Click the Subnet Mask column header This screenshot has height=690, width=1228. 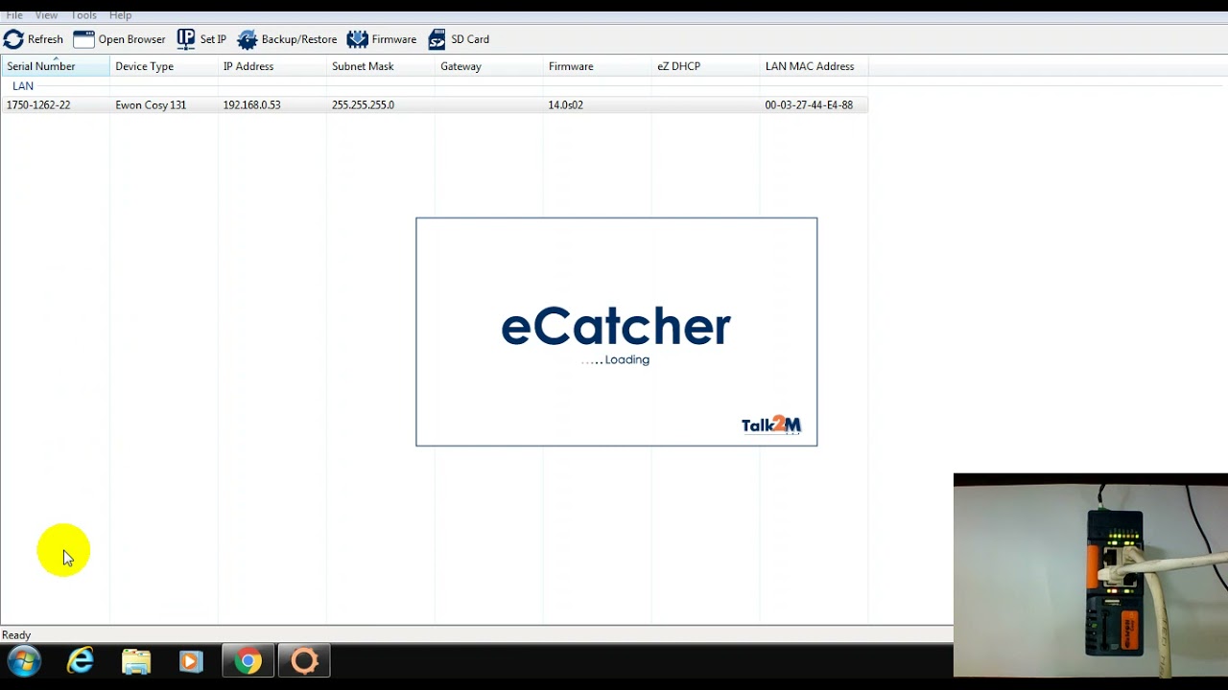point(381,66)
